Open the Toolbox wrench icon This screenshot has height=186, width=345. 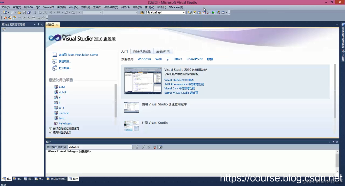tap(209, 13)
